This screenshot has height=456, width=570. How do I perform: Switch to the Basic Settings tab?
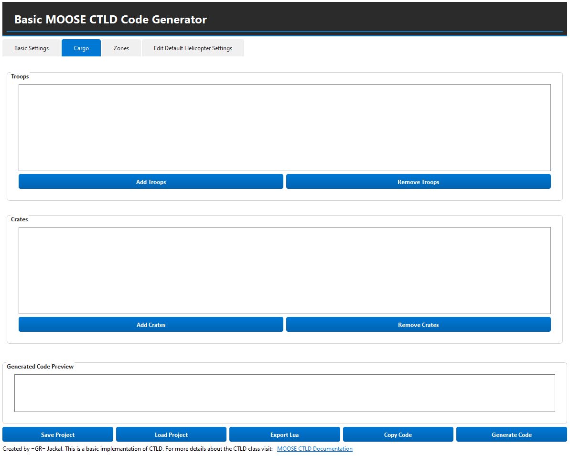tap(32, 48)
